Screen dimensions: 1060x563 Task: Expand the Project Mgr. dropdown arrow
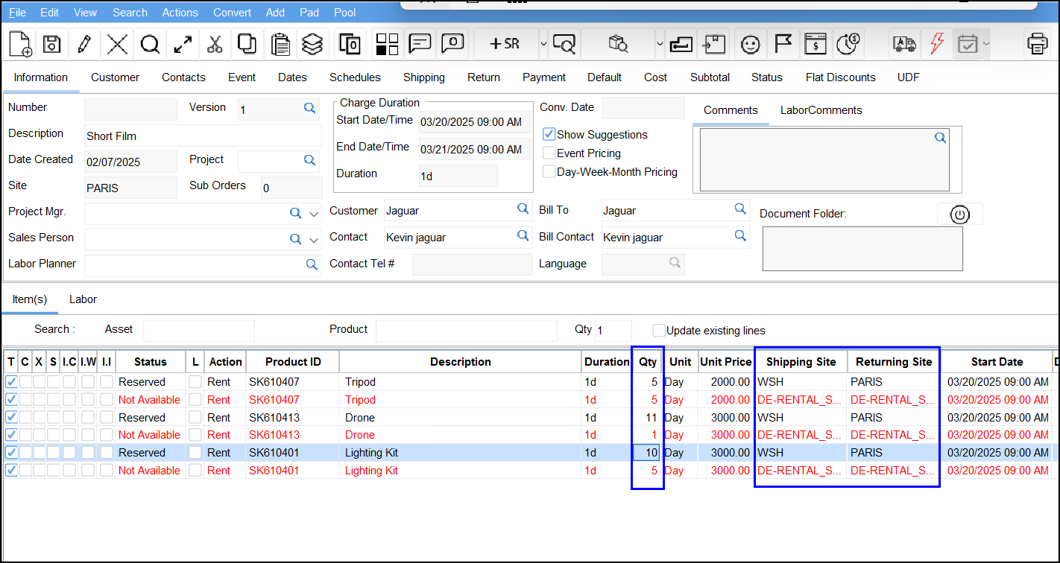pos(314,214)
